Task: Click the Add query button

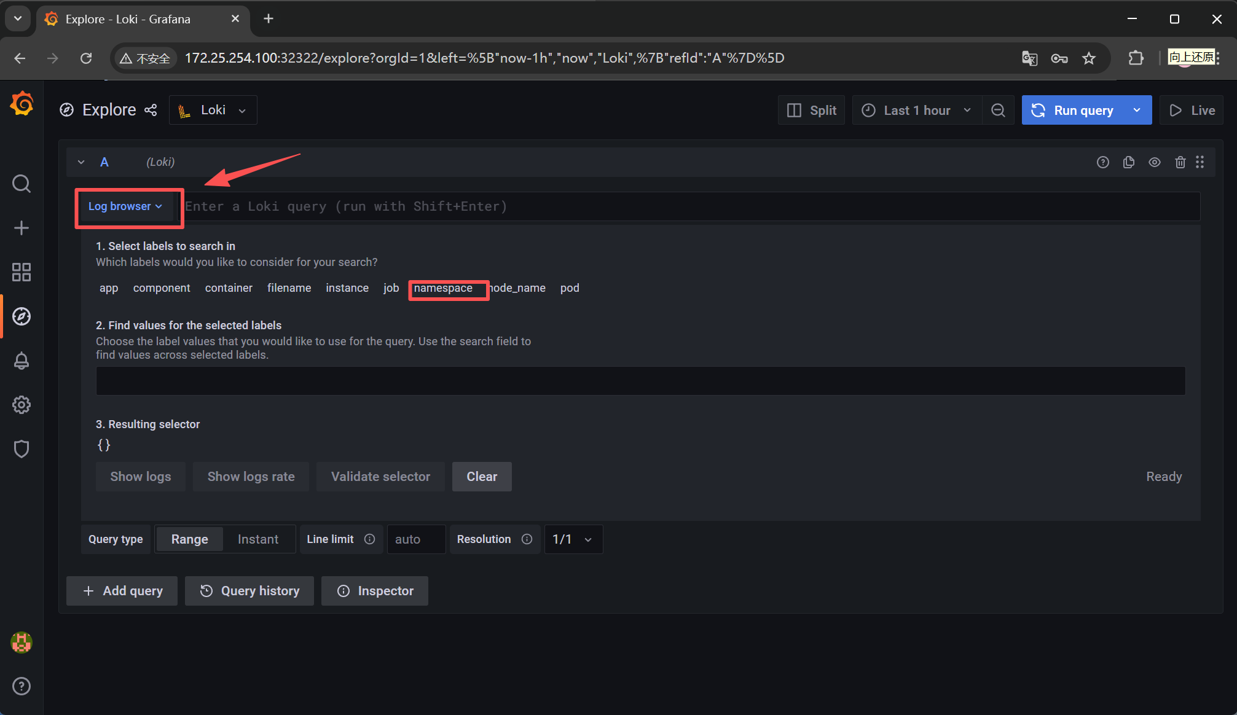Action: (122, 591)
